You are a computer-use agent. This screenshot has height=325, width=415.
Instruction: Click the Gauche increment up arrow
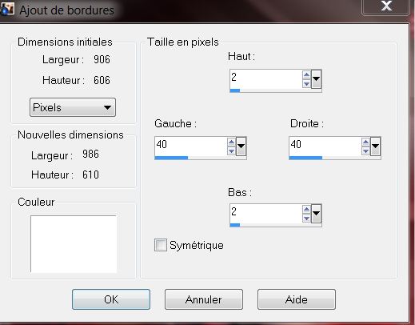231,142
